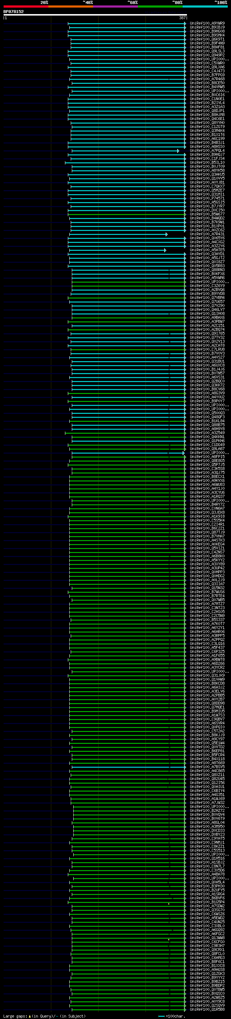Select the UniRef100_A0KEG4 label

pos(207,544)
